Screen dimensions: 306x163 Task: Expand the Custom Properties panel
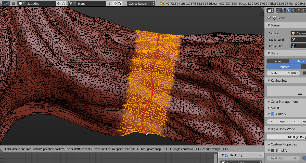click(284, 144)
